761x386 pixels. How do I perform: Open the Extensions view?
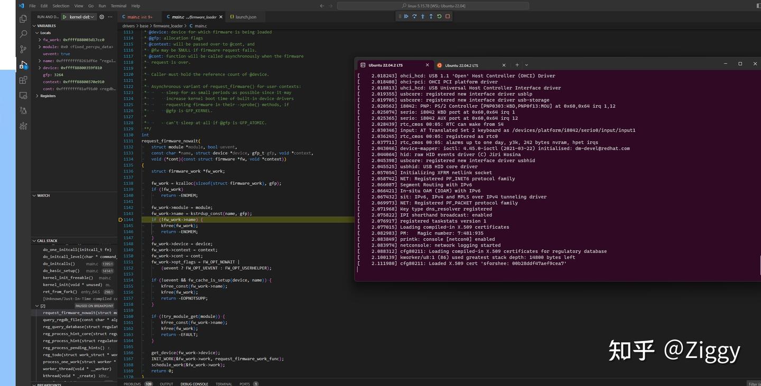point(23,80)
